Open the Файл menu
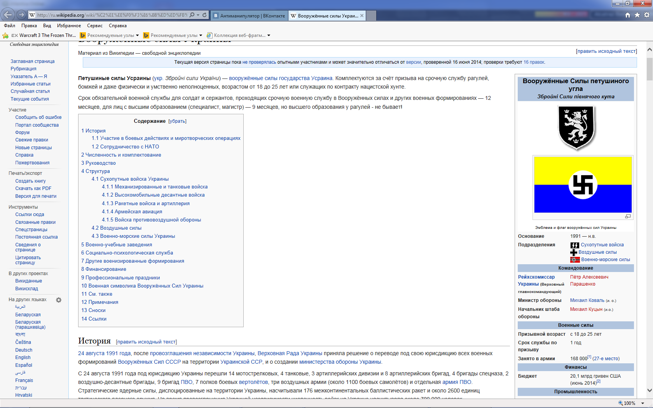The height and width of the screenshot is (408, 653). coord(10,26)
